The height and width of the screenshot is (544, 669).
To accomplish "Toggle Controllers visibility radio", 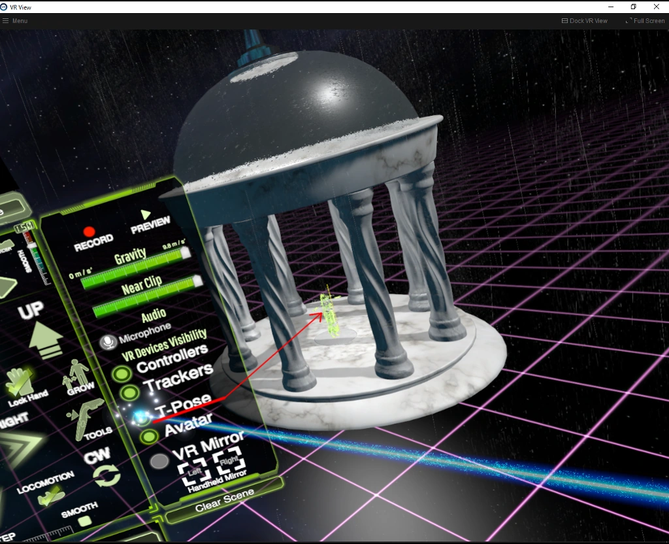I will coord(122,374).
